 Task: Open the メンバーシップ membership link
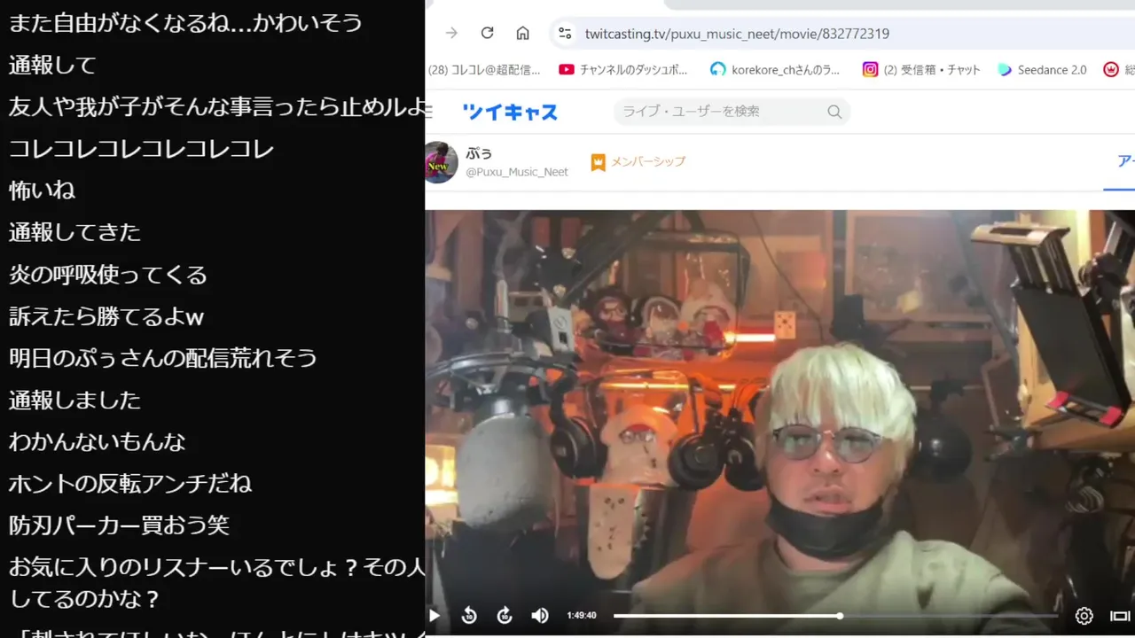(x=638, y=162)
